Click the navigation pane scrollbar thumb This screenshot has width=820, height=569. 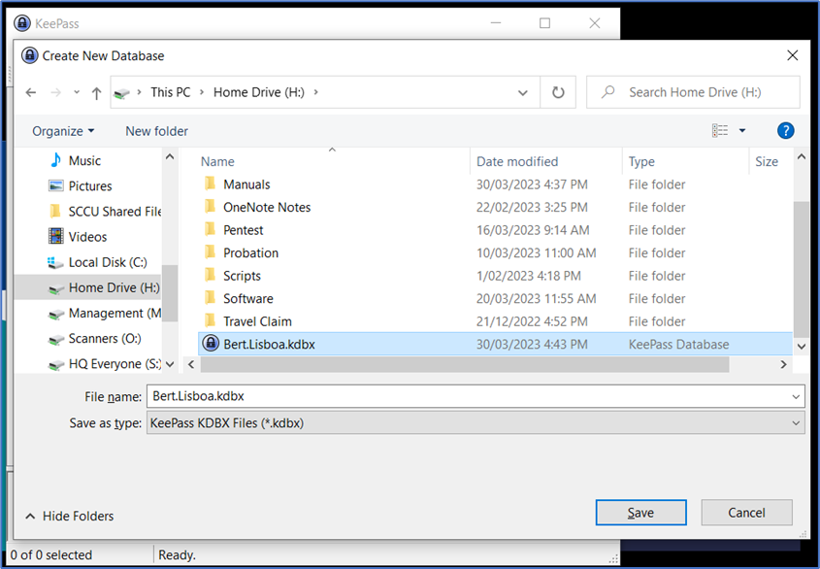coord(170,293)
